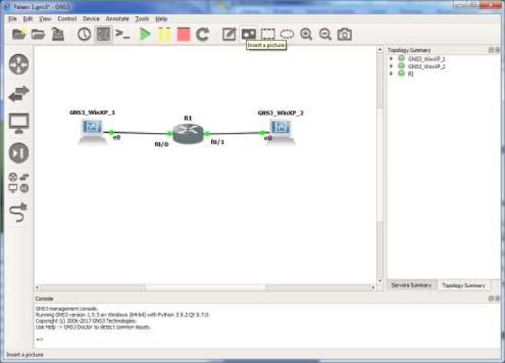505x363 pixels.
Task: Click the e0 label near GNS3_WinXP_1
Action: click(117, 138)
